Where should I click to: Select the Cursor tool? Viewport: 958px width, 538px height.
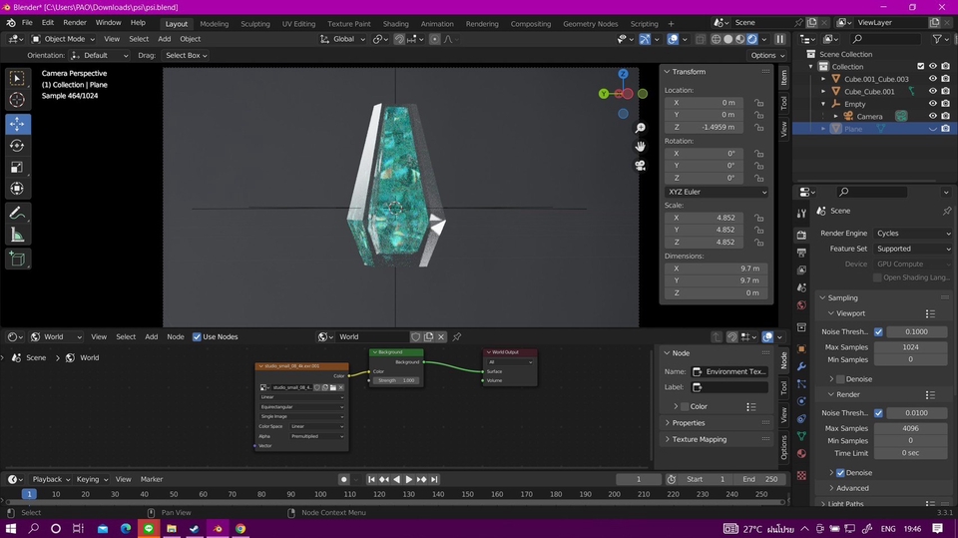17,100
